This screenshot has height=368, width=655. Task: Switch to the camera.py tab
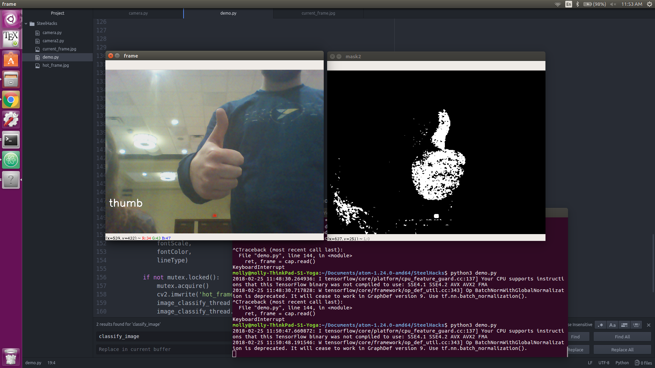[138, 13]
